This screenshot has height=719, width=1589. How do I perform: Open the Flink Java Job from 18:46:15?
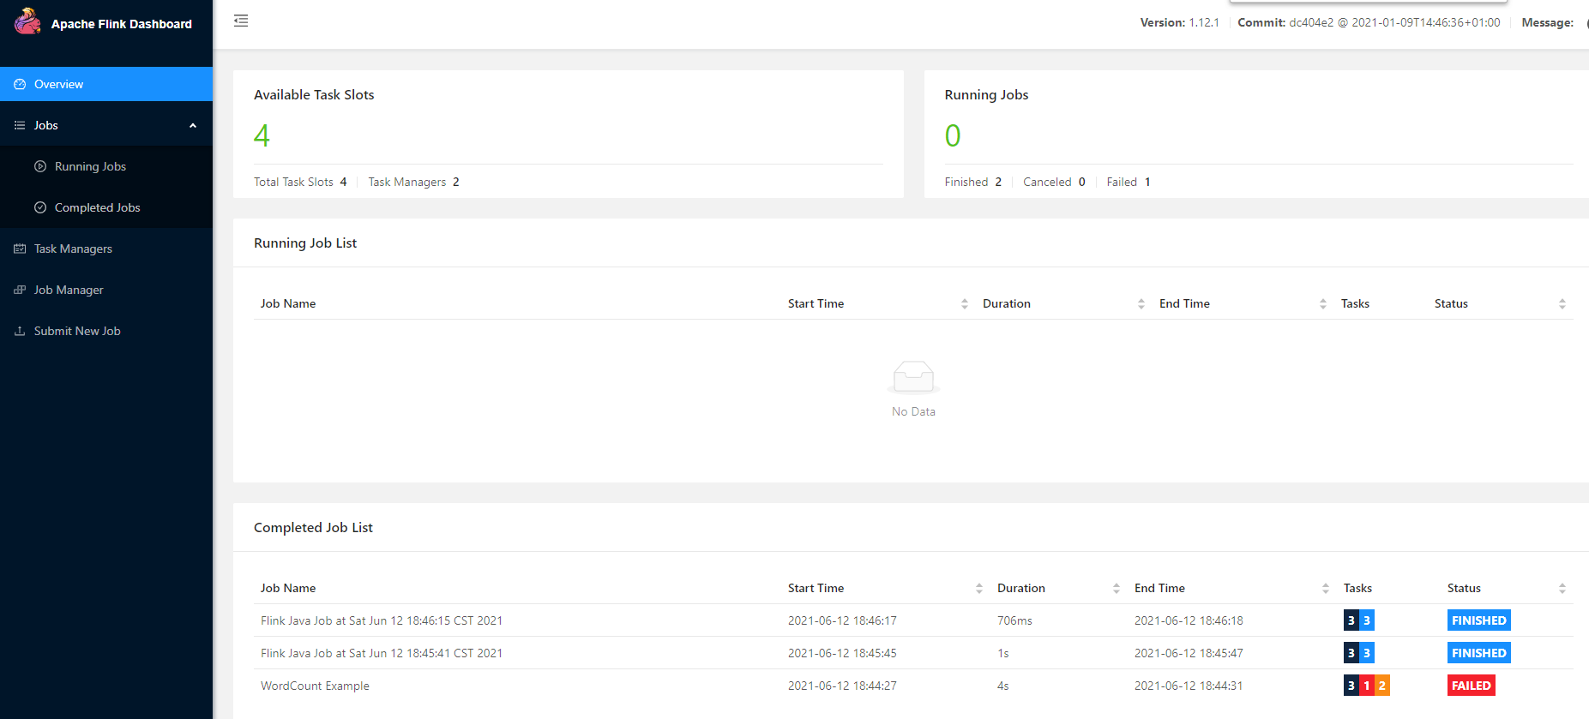click(x=382, y=620)
